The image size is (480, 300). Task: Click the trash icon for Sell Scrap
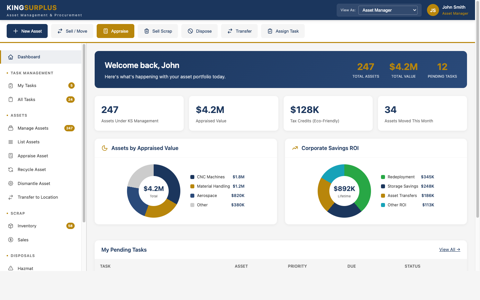pos(147,31)
